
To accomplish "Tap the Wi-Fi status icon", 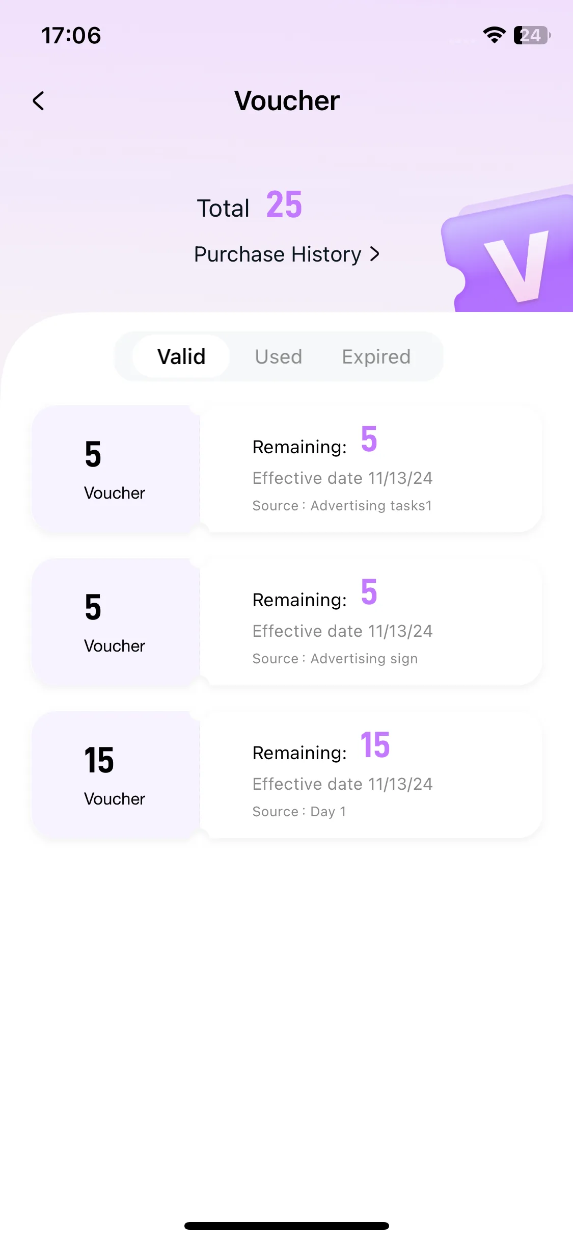I will coord(494,35).
